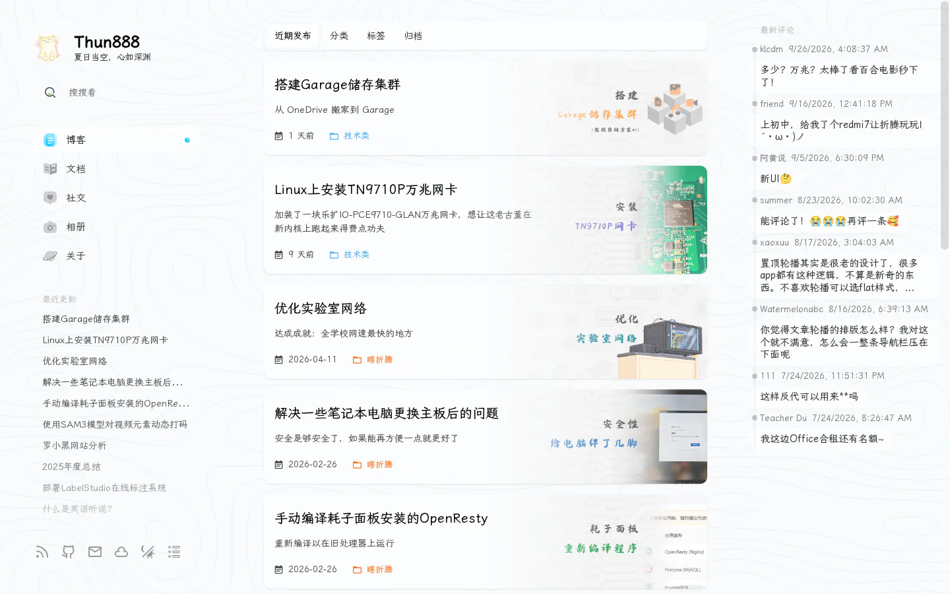The width and height of the screenshot is (950, 594).
Task: Open post title 优化实验室网络
Action: click(321, 308)
